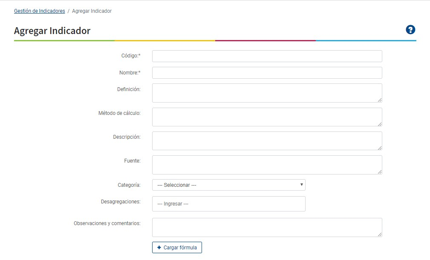Select the Método de cálculo text area

tap(267, 117)
